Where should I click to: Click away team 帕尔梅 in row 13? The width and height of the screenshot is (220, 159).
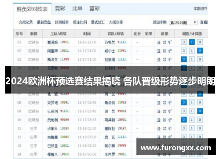pyautogui.click(x=110, y=146)
